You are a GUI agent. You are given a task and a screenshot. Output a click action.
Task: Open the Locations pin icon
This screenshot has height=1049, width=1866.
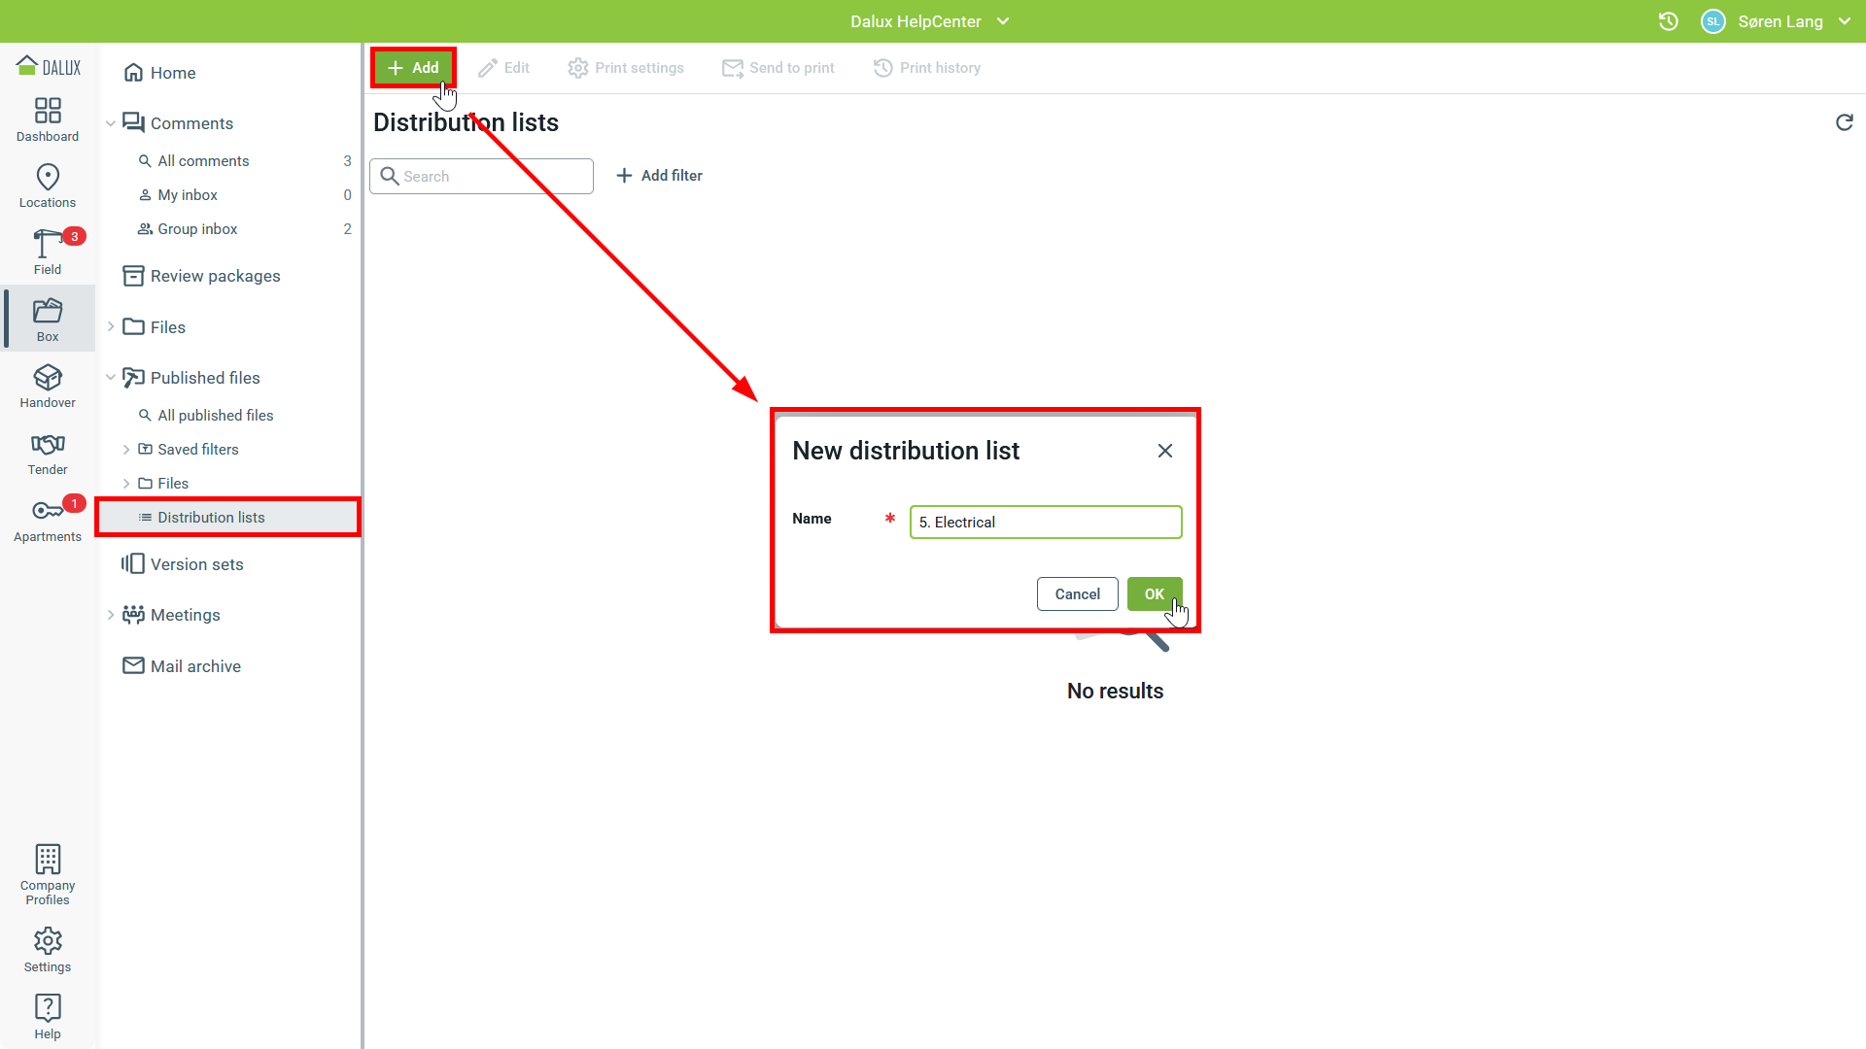coord(48,178)
